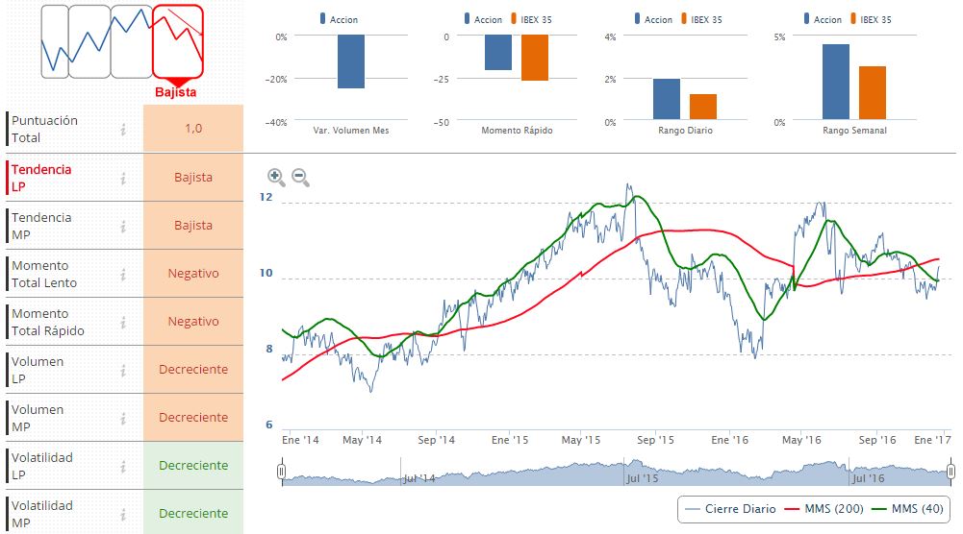Show info for Tendencia MP row
Screen dimensions: 963x534
point(123,226)
